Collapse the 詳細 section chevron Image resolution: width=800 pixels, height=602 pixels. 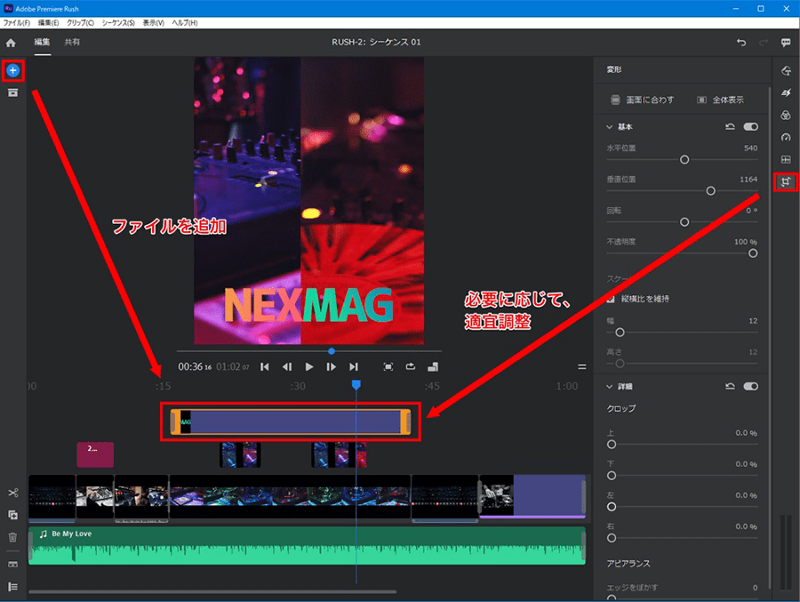tap(609, 387)
